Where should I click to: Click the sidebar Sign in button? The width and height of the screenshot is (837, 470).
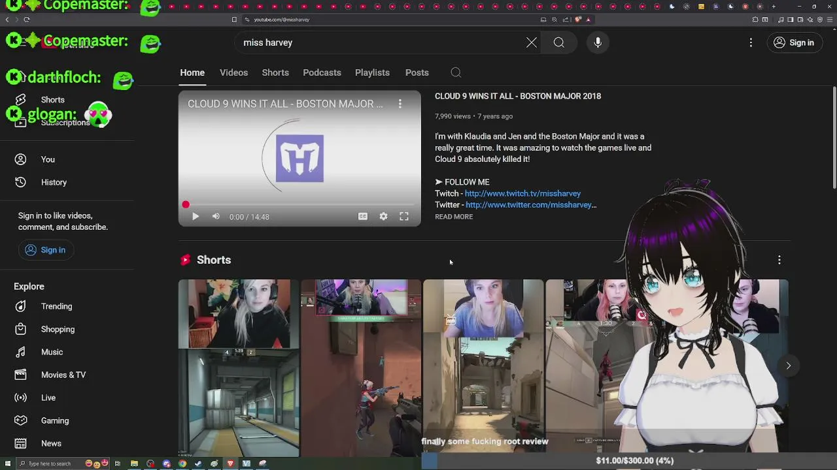(46, 250)
